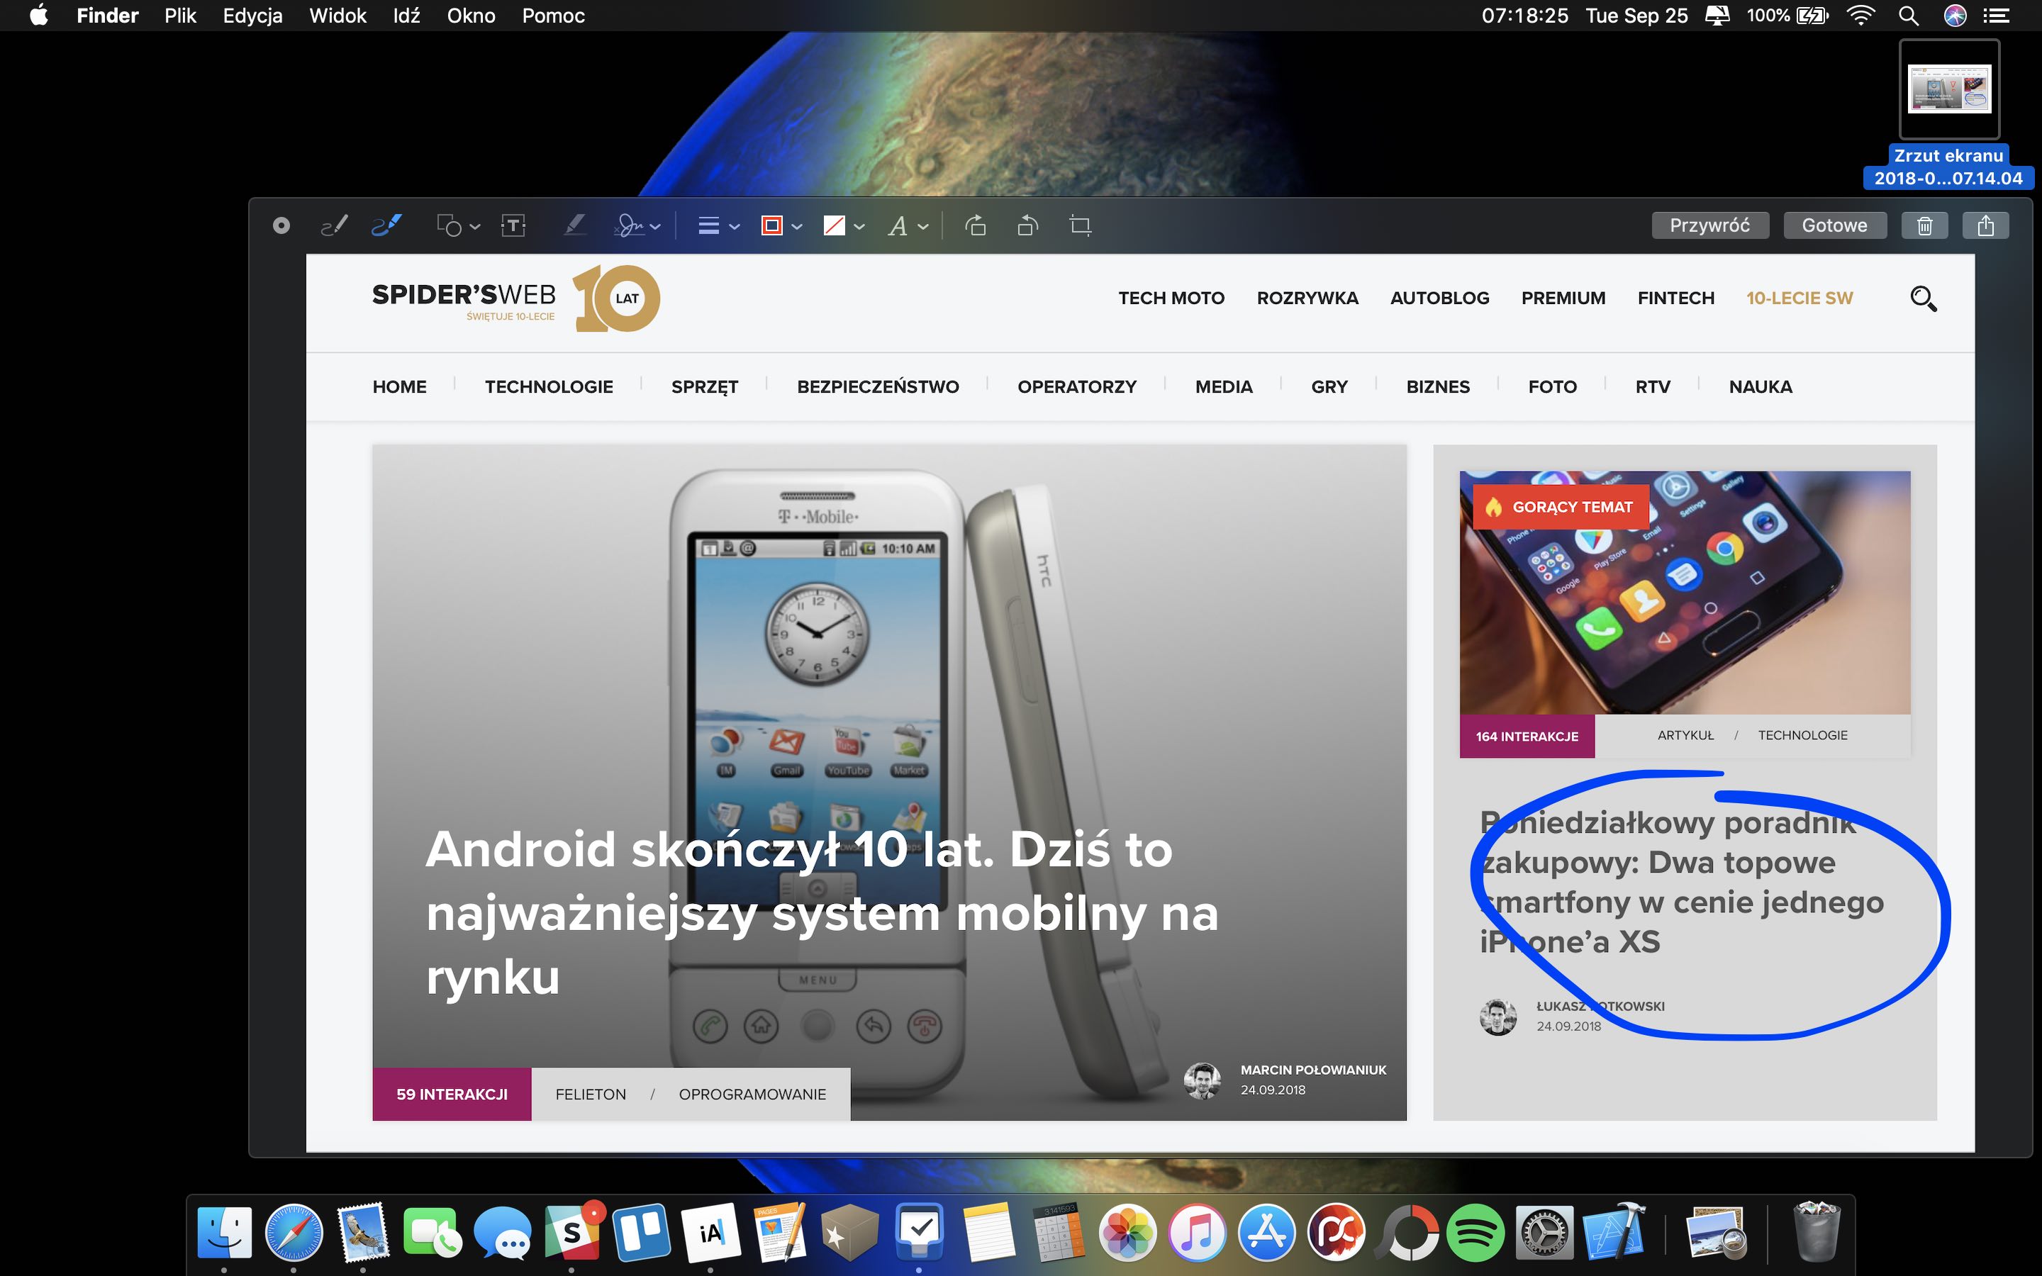Click the Zrzut ekranu file name label
This screenshot has height=1276, width=2042.
[x=1948, y=167]
